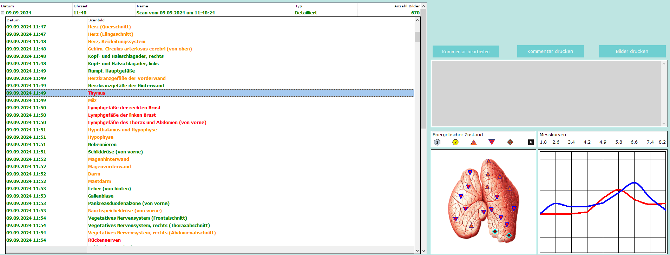Select Kopf- und Halsschlagader, links row
The image size is (670, 255).
(x=210, y=63)
